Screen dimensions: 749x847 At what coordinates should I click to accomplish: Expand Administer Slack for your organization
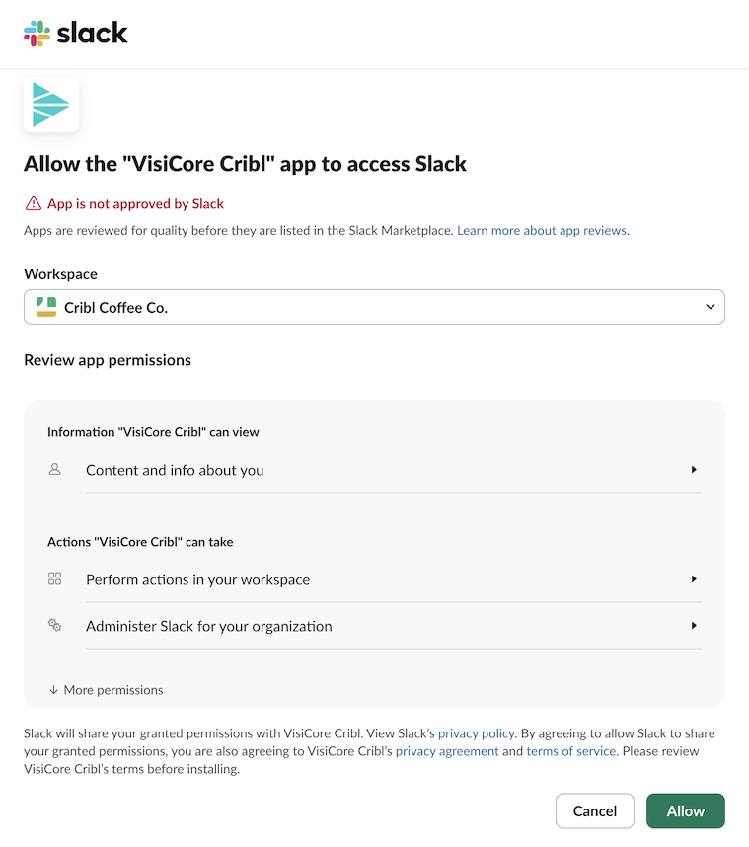[694, 626]
